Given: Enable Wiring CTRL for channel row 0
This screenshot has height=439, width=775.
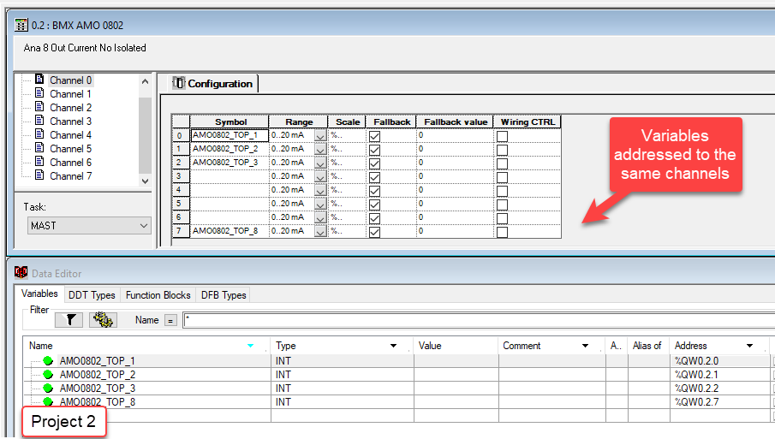Looking at the screenshot, I should coord(502,136).
